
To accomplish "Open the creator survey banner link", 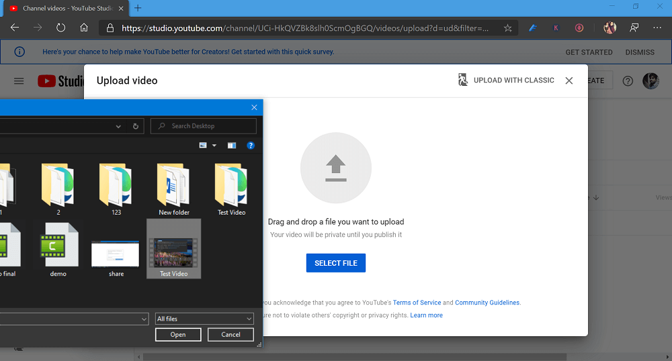I will [188, 52].
